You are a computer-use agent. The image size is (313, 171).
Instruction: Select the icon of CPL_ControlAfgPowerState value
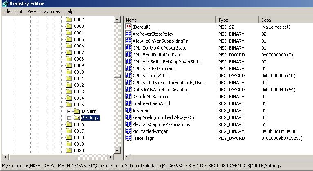(x=129, y=47)
